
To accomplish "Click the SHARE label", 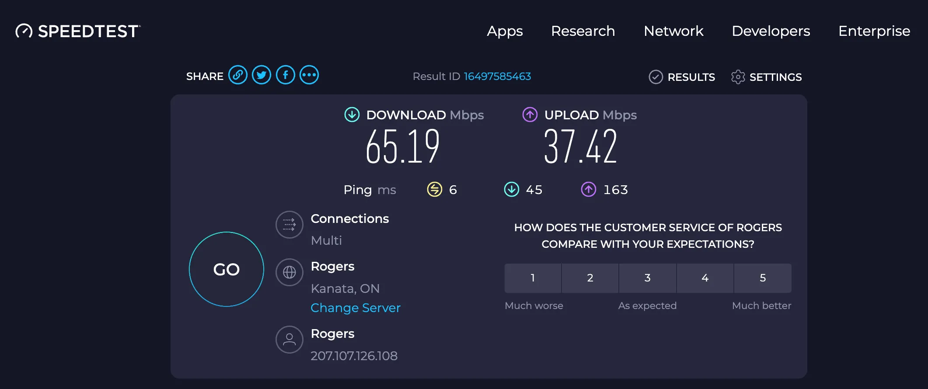I will [x=205, y=76].
